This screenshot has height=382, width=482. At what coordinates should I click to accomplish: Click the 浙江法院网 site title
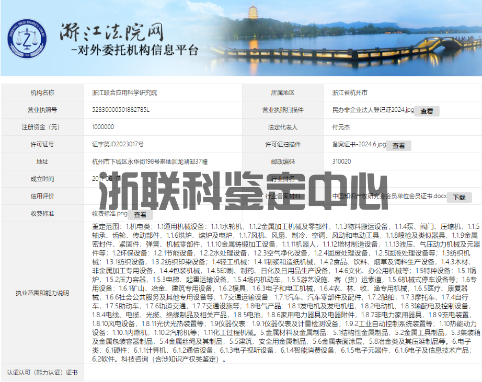[111, 32]
